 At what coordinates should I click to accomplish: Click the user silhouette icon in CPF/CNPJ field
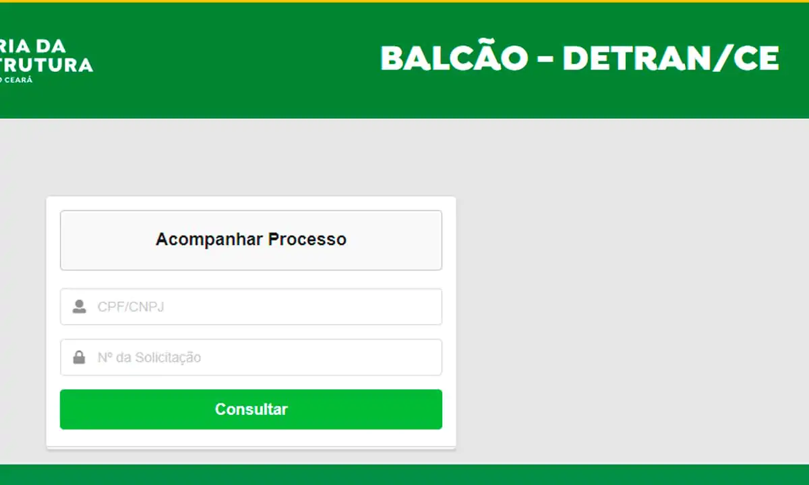(80, 307)
